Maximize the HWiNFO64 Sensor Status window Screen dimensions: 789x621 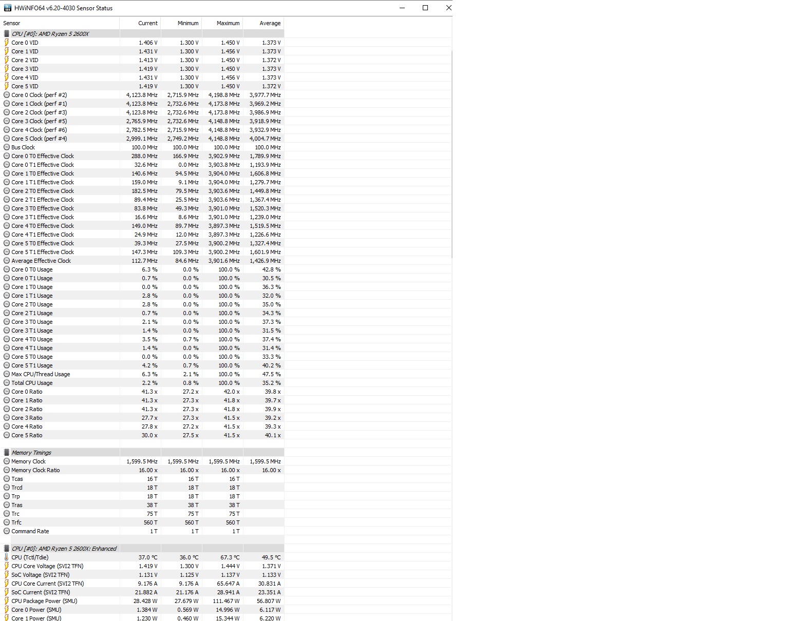tap(425, 8)
